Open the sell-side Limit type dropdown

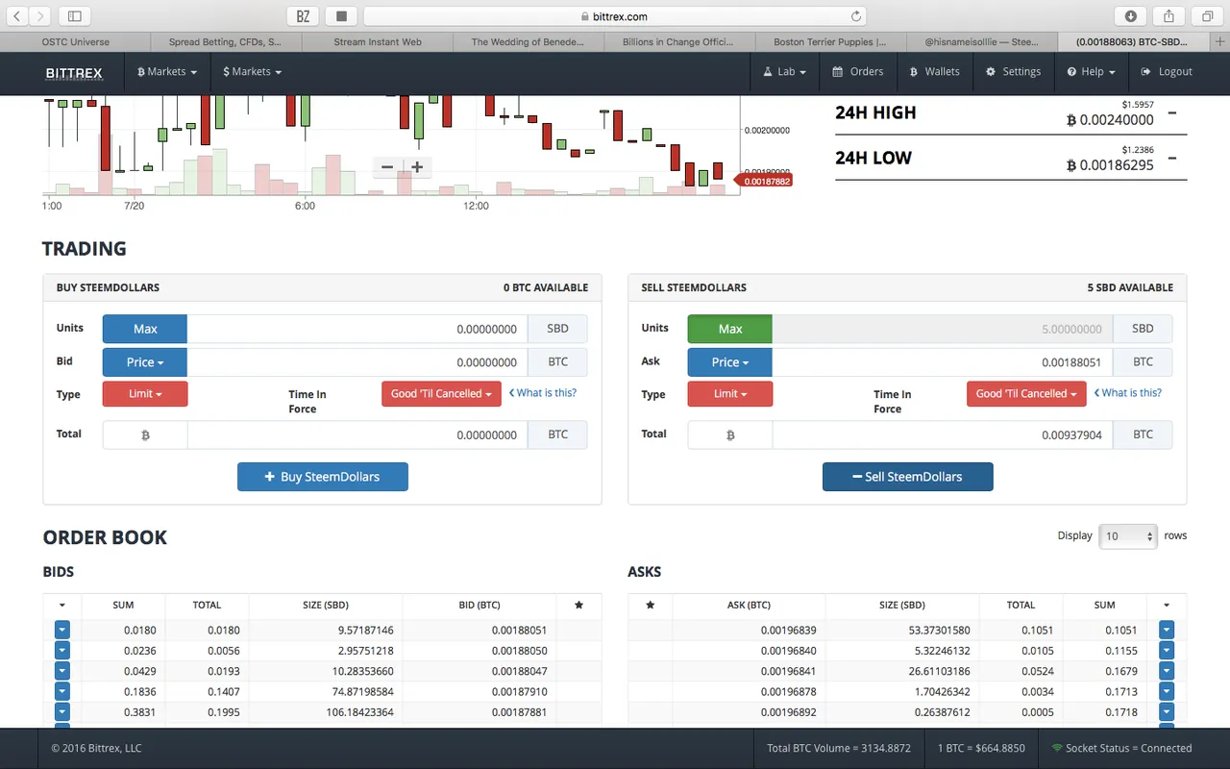point(730,394)
